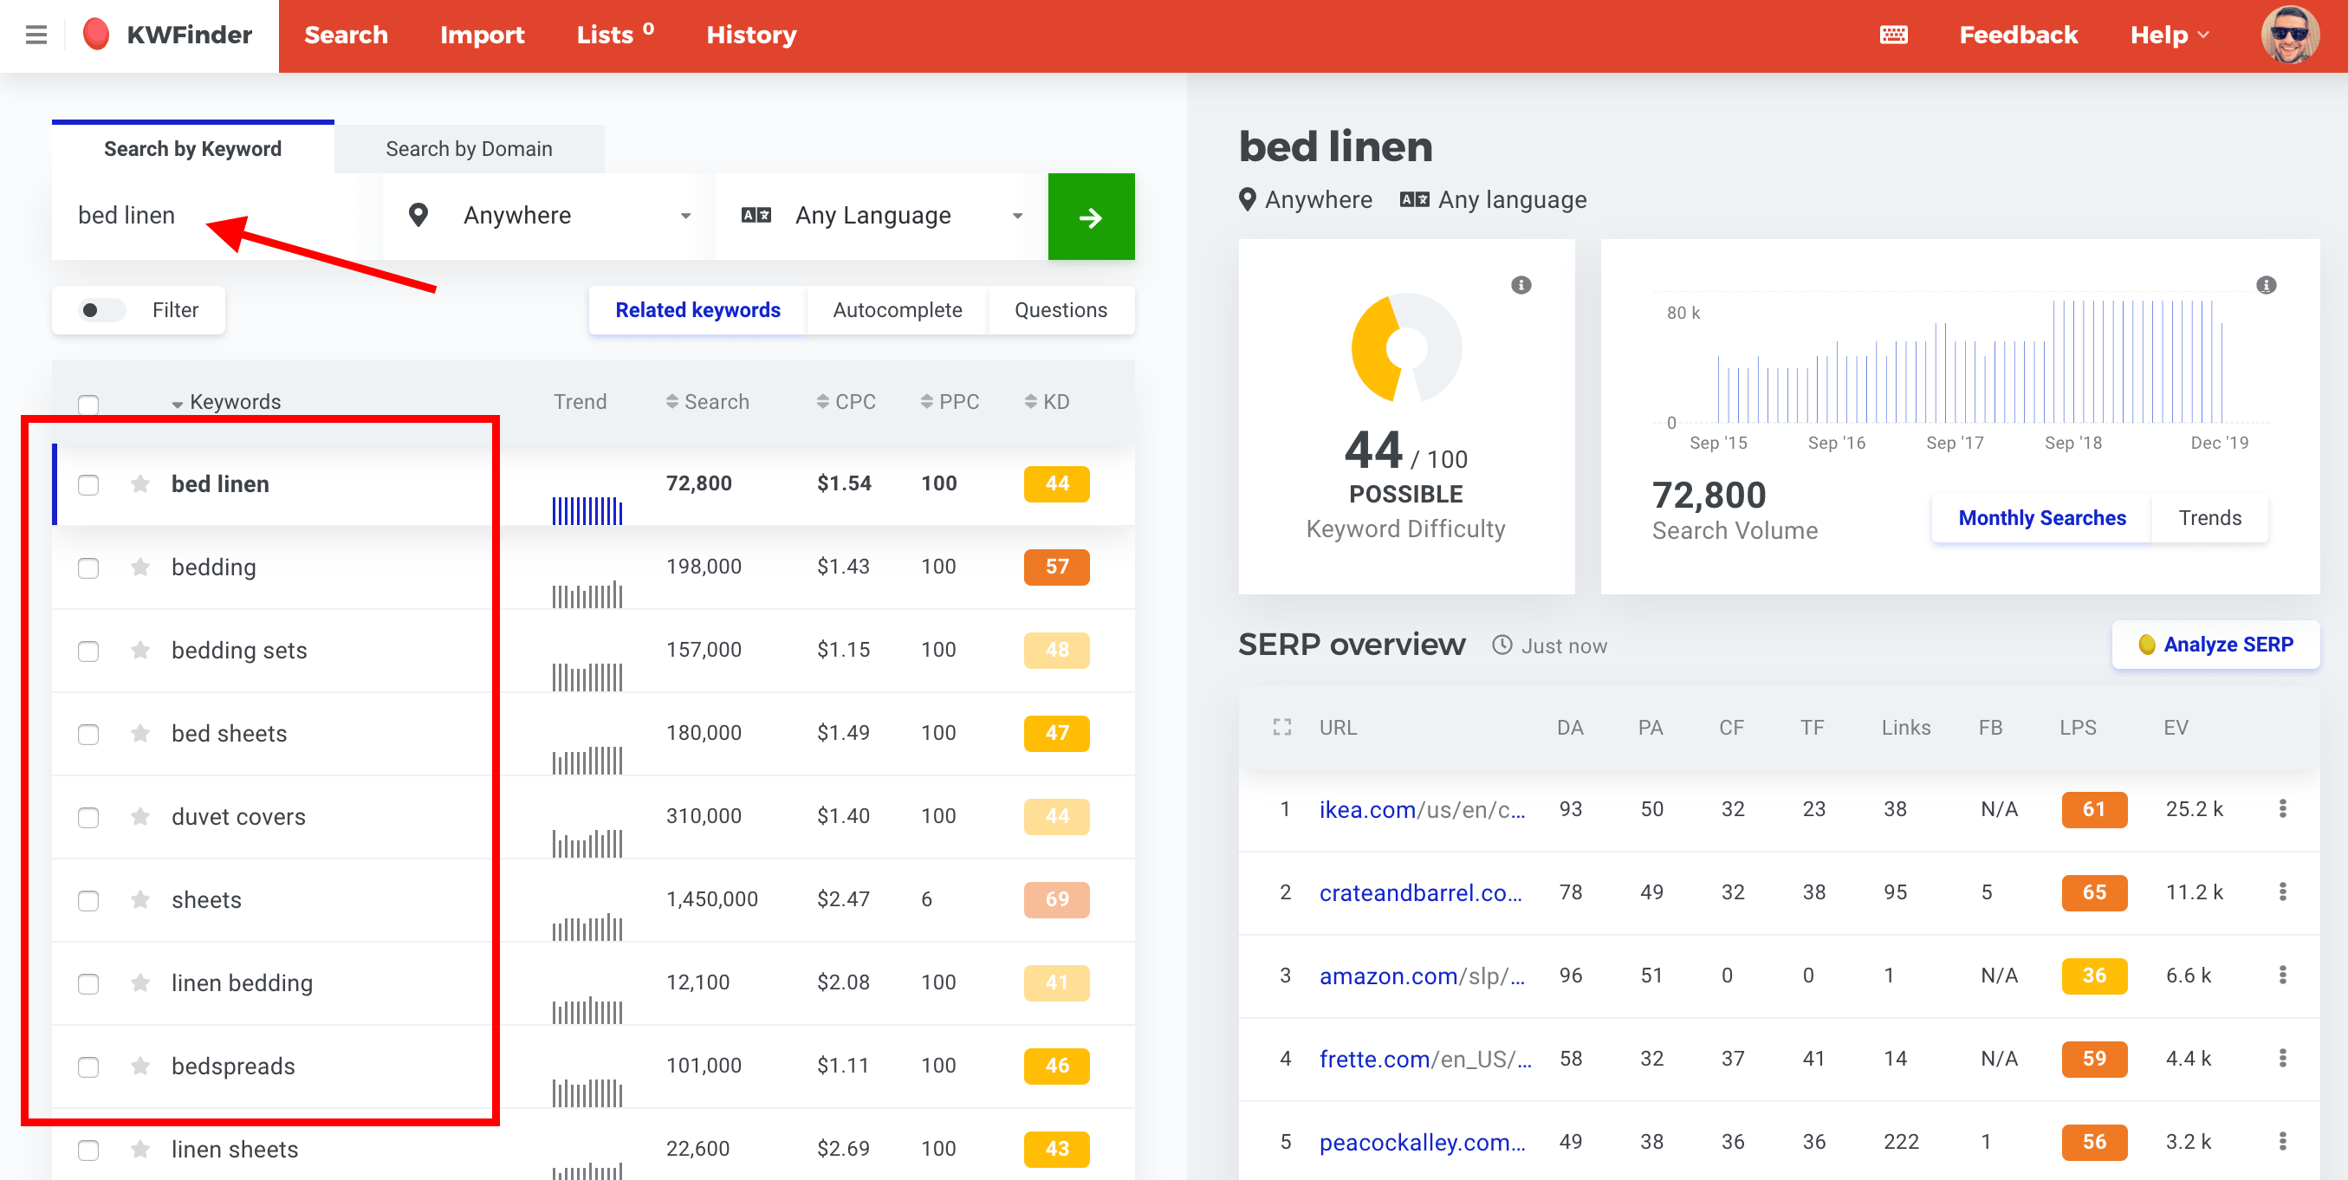The width and height of the screenshot is (2348, 1180).
Task: Open the Anywhere location dropdown
Action: (547, 215)
